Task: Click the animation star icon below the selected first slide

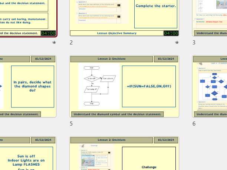Action: [x=54, y=42]
